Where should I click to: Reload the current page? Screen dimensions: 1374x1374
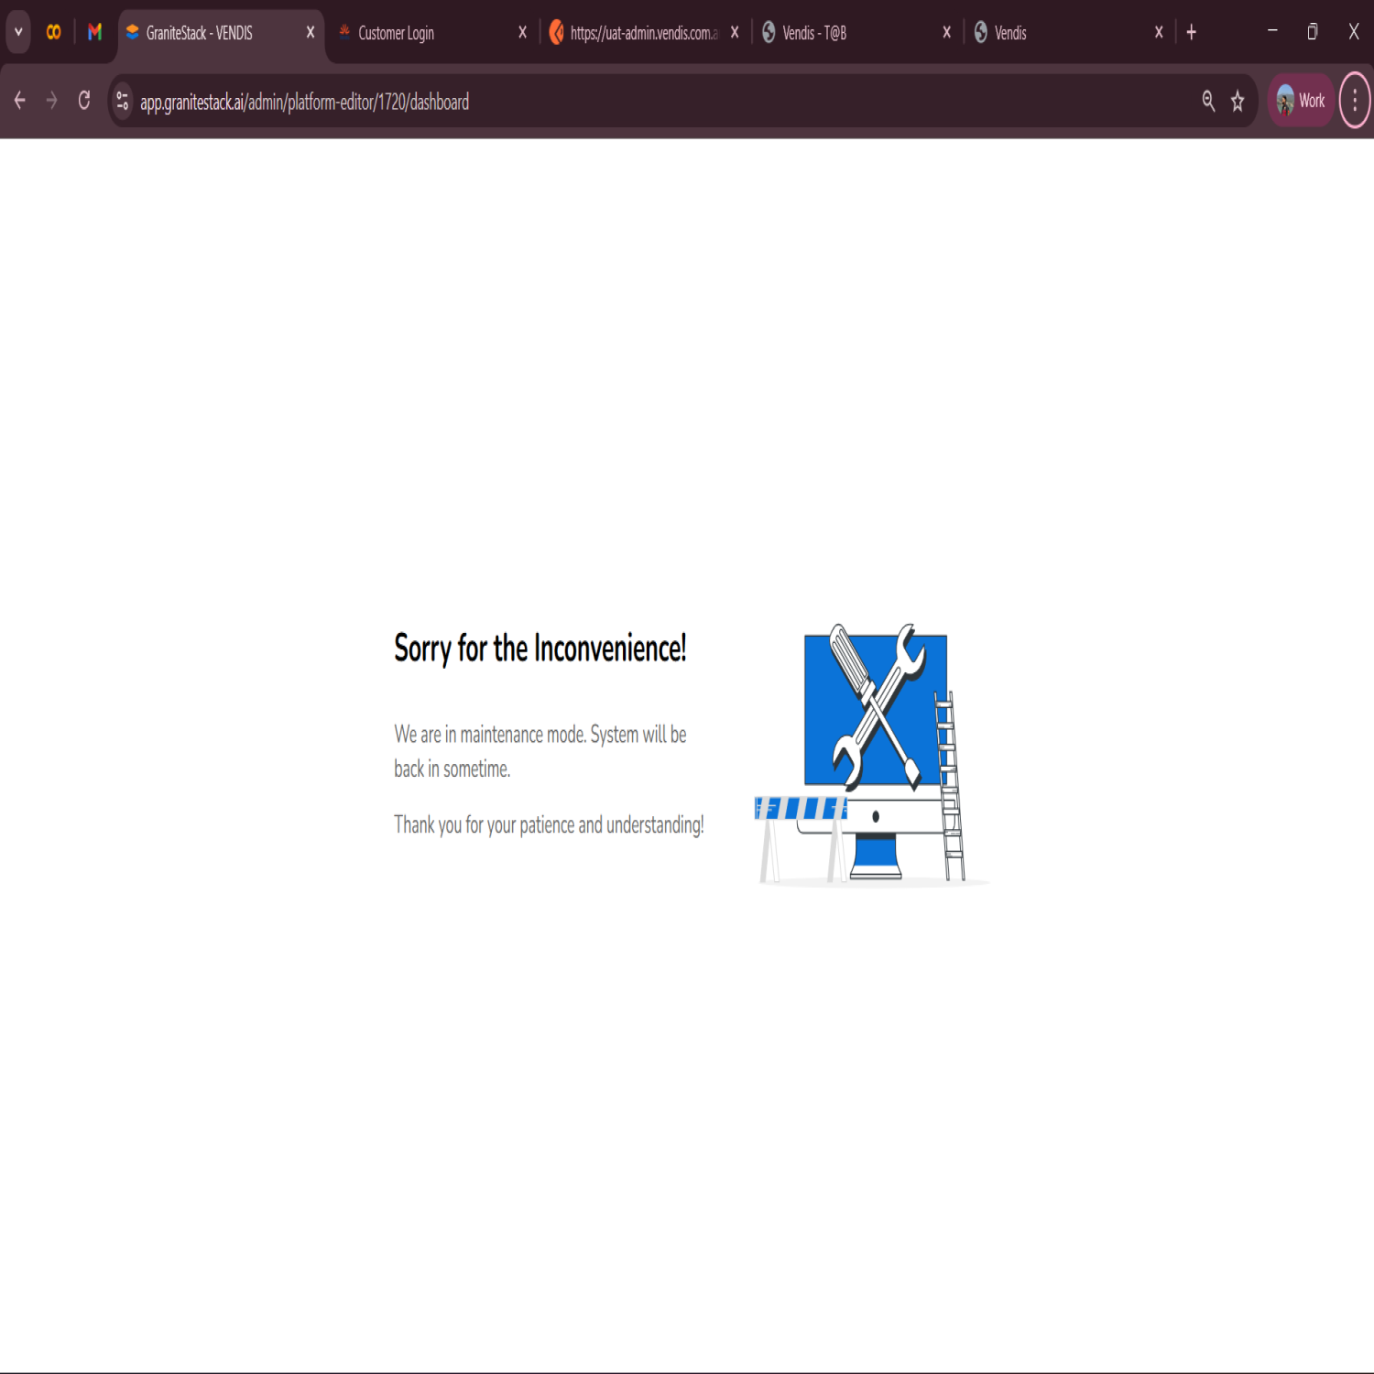click(x=84, y=101)
